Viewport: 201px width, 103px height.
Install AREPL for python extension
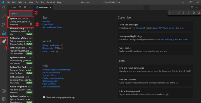[29, 92]
